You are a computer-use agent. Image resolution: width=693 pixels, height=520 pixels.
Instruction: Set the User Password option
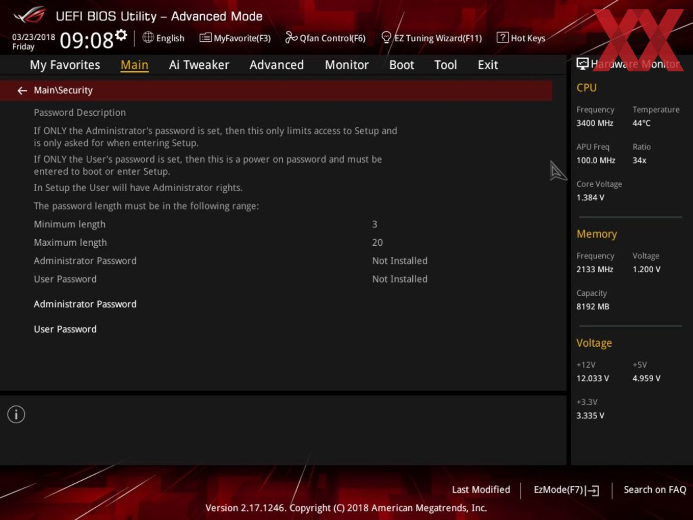click(x=65, y=329)
